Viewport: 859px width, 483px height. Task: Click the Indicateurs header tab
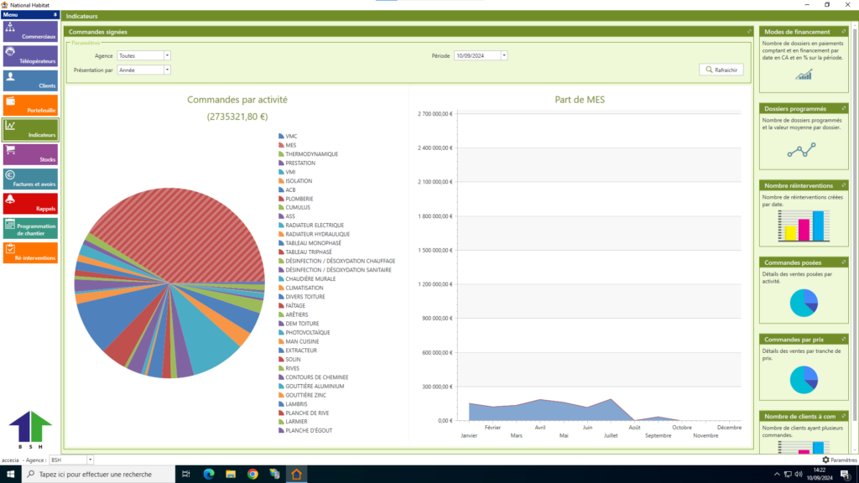pos(81,16)
